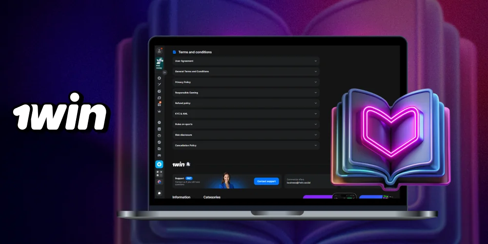Click the support agent photo
This screenshot has width=488, height=244.
226,181
